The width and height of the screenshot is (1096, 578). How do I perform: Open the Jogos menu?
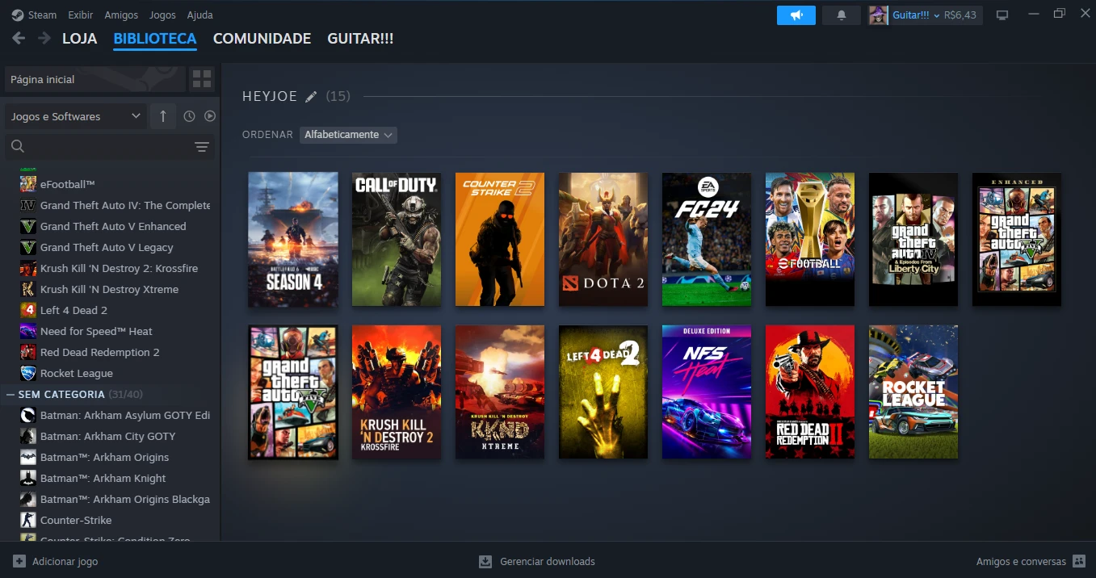(x=162, y=15)
